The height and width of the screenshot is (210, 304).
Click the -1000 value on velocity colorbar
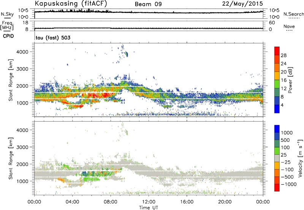pyautogui.click(x=289, y=184)
